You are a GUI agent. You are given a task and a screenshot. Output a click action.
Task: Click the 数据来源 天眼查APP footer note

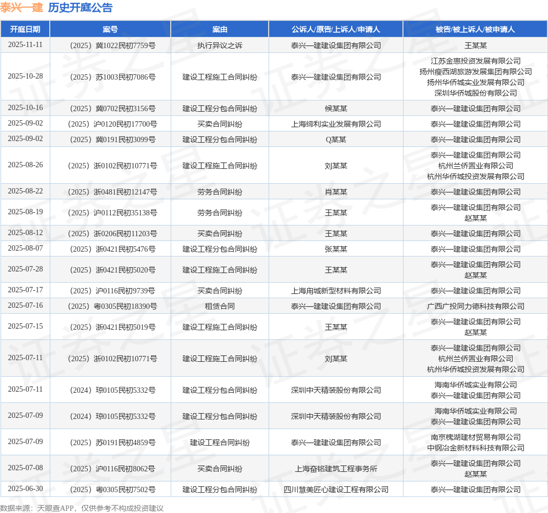[81, 508]
